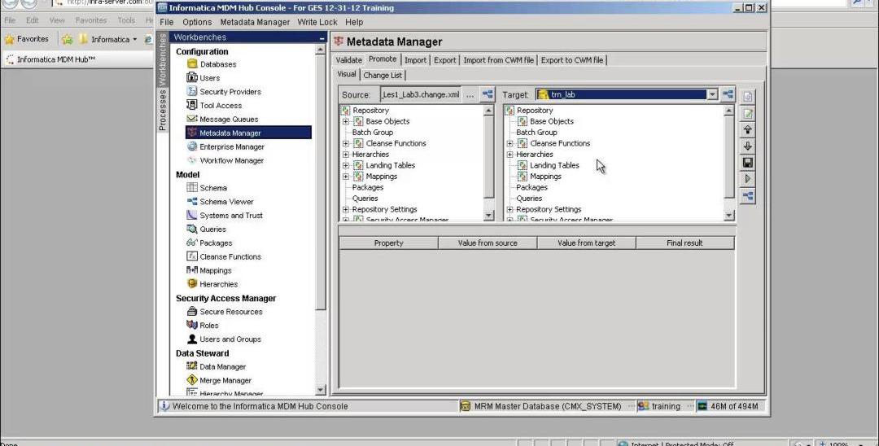879x446 pixels.
Task: Open Mappings in Model workbench
Action: (x=209, y=270)
